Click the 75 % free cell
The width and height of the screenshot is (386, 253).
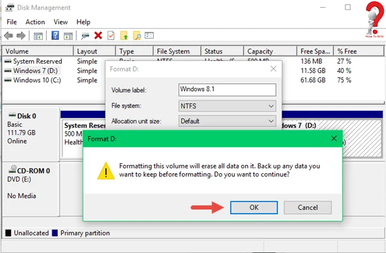pos(344,80)
